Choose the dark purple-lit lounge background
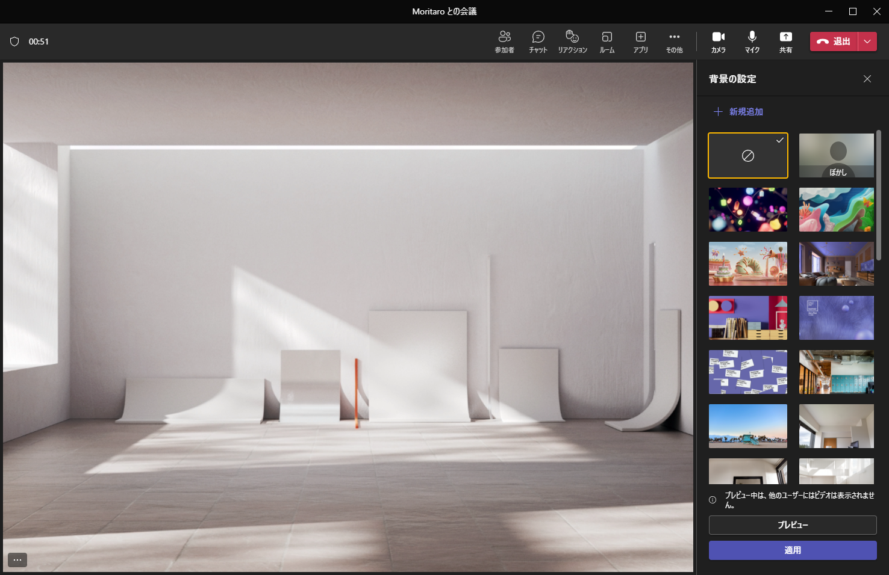The width and height of the screenshot is (889, 575). [x=837, y=264]
